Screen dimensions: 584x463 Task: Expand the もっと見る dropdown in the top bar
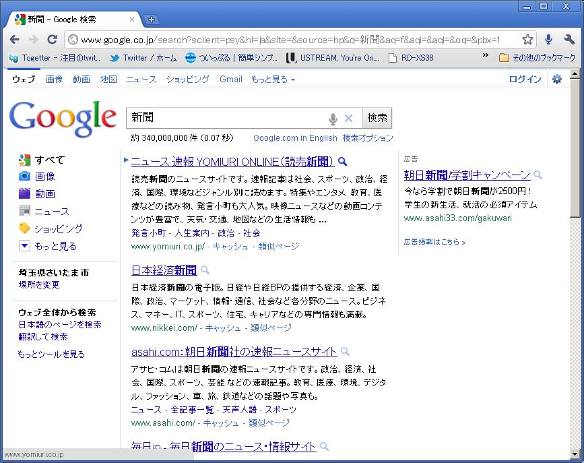click(x=273, y=79)
